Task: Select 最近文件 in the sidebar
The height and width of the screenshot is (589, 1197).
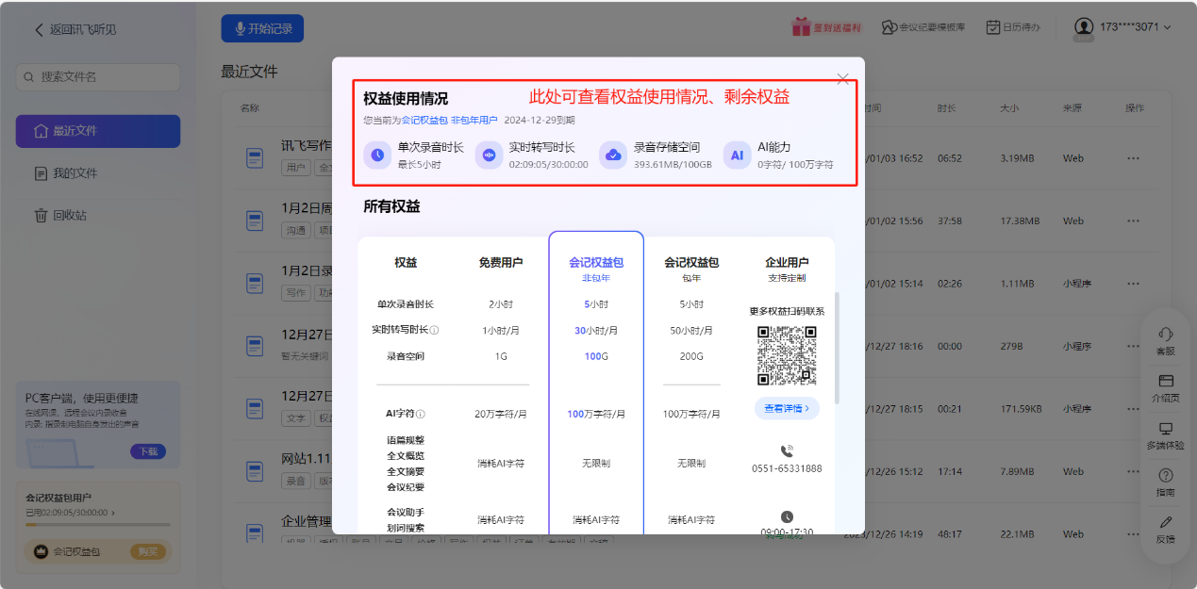Action: [x=98, y=131]
